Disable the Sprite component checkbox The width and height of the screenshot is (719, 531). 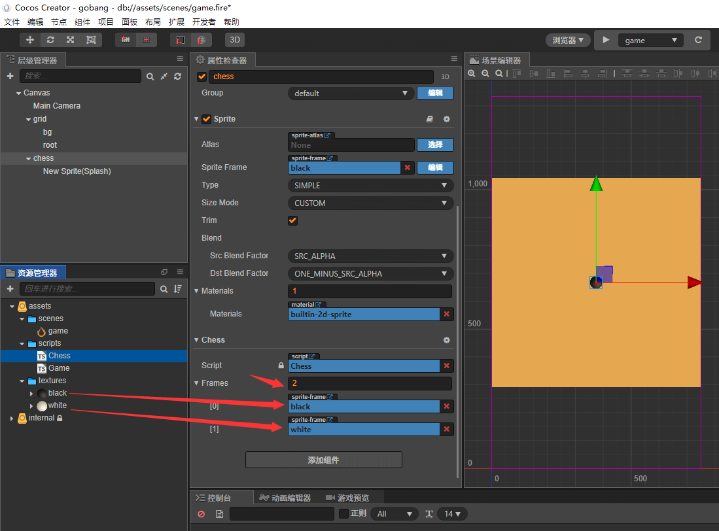click(206, 119)
